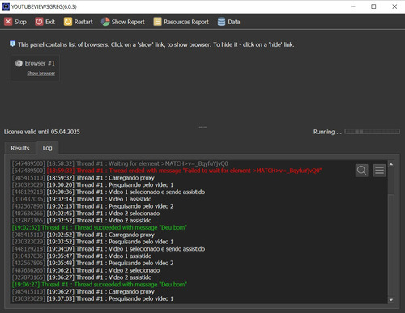
Task: Select the 19:05:48 Pesquisando pelo video 2 line
Action: (92, 263)
